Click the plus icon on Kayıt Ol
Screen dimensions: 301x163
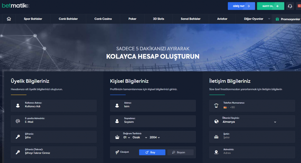click(277, 6)
